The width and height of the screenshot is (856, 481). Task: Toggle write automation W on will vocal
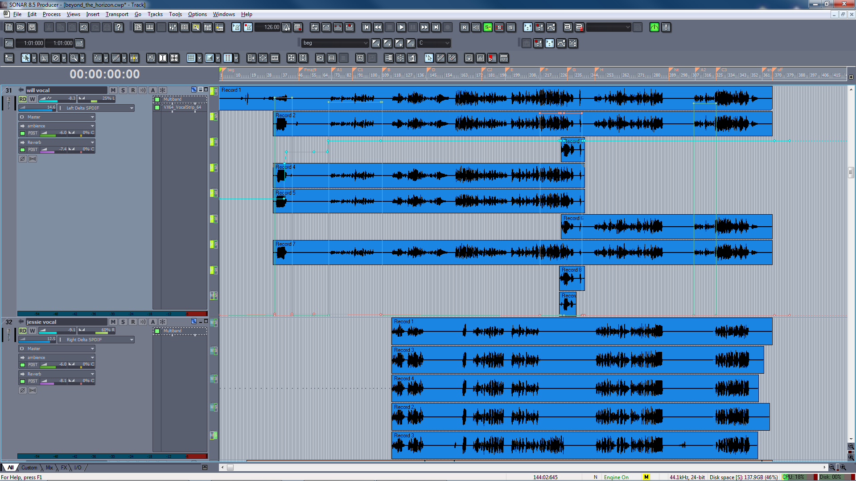tap(33, 99)
